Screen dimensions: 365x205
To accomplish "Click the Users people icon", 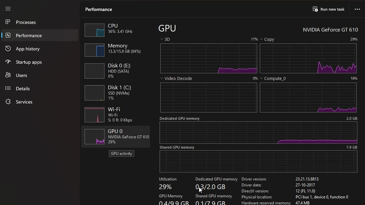I will (x=8, y=75).
